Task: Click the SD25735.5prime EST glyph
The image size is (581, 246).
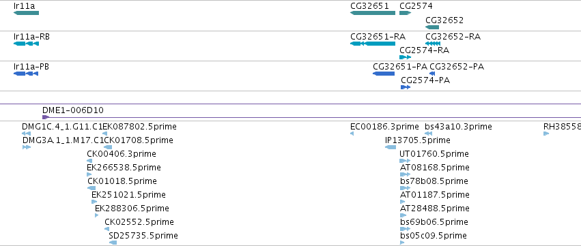Action: 113,243
